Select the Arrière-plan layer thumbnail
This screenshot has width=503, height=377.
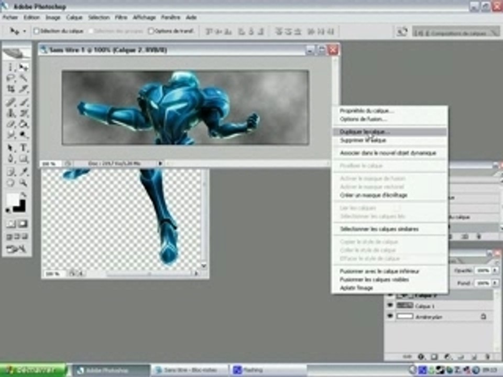[x=404, y=316]
